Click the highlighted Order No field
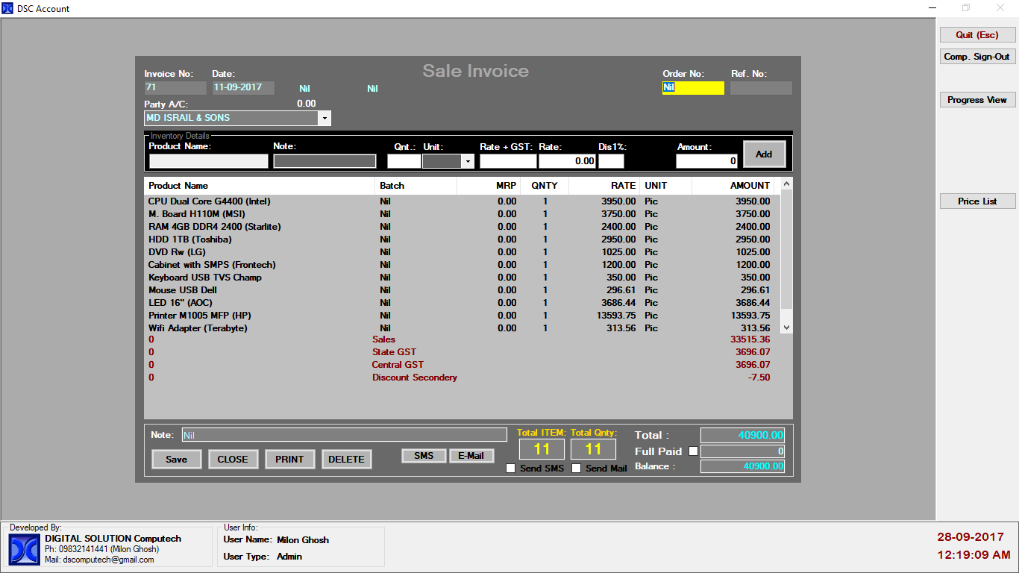Viewport: 1019px width, 573px height. click(x=693, y=88)
